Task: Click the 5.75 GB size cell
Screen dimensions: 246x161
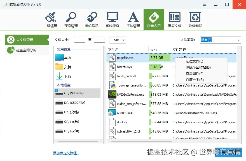Action: pos(160,57)
